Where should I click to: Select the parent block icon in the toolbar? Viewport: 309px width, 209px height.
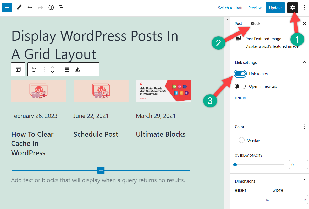tap(18, 69)
